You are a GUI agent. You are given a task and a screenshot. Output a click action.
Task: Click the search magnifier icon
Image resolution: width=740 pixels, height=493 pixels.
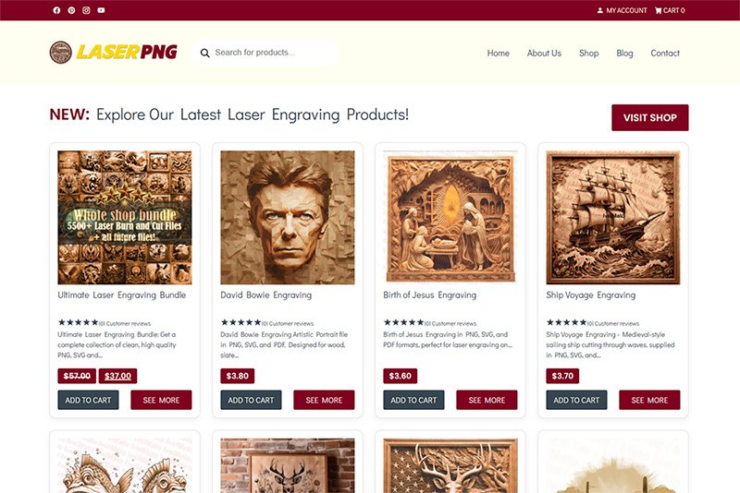[x=204, y=53]
